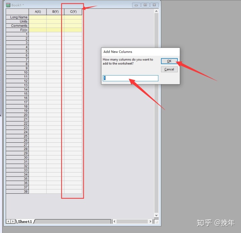Screen dimensions: 241x233
Task: Minimize the Book1 window
Action: click(x=136, y=5)
